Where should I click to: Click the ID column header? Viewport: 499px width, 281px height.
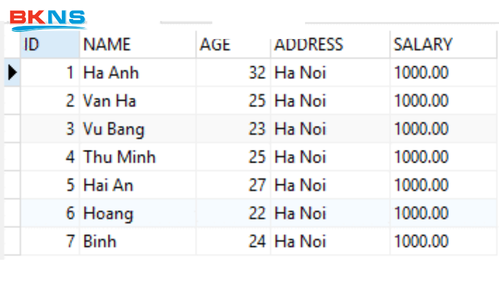(49, 45)
